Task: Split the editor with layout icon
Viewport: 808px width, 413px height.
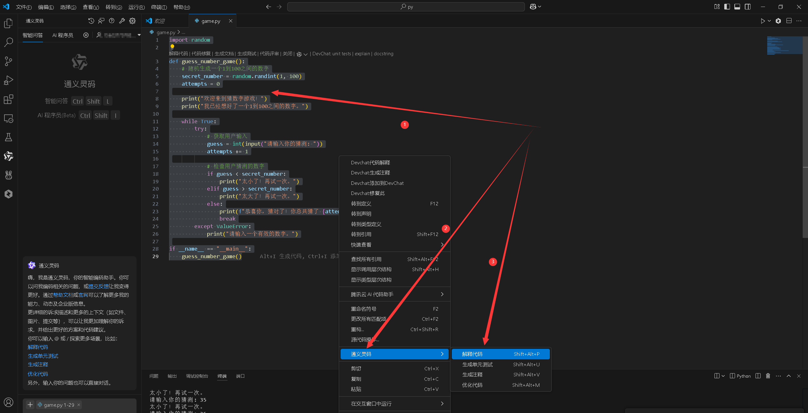Action: tap(789, 21)
